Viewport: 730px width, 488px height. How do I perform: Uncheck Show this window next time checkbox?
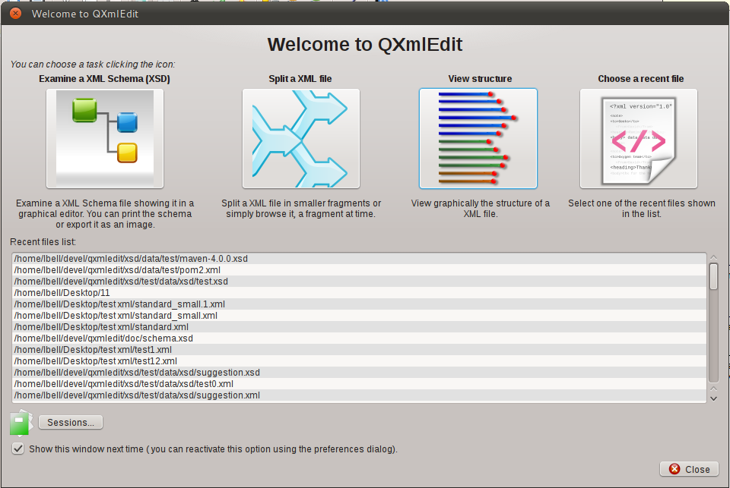pyautogui.click(x=17, y=449)
